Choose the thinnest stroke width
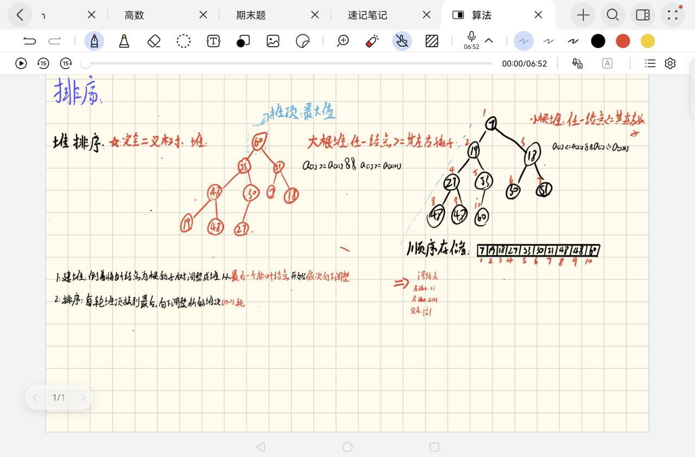695x457 pixels. tap(524, 41)
